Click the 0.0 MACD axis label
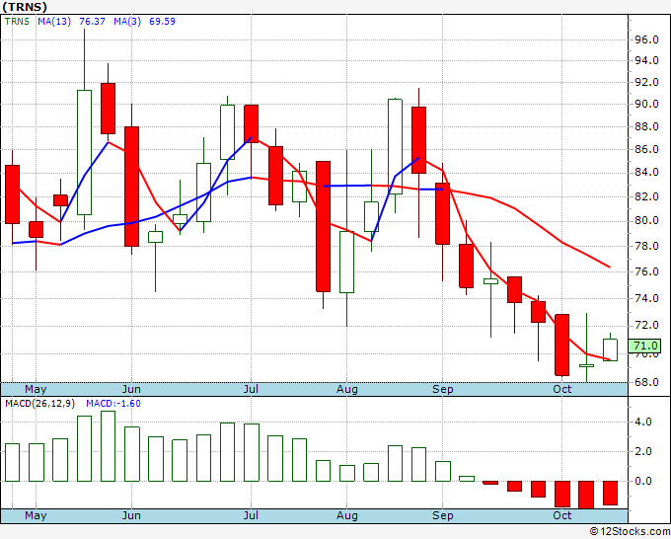This screenshot has height=539, width=671. 643,481
